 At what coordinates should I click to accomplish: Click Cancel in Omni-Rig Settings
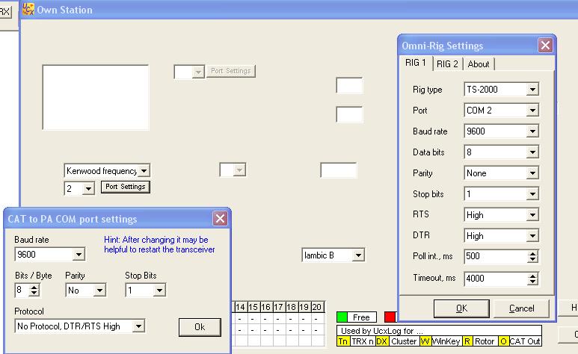point(521,308)
